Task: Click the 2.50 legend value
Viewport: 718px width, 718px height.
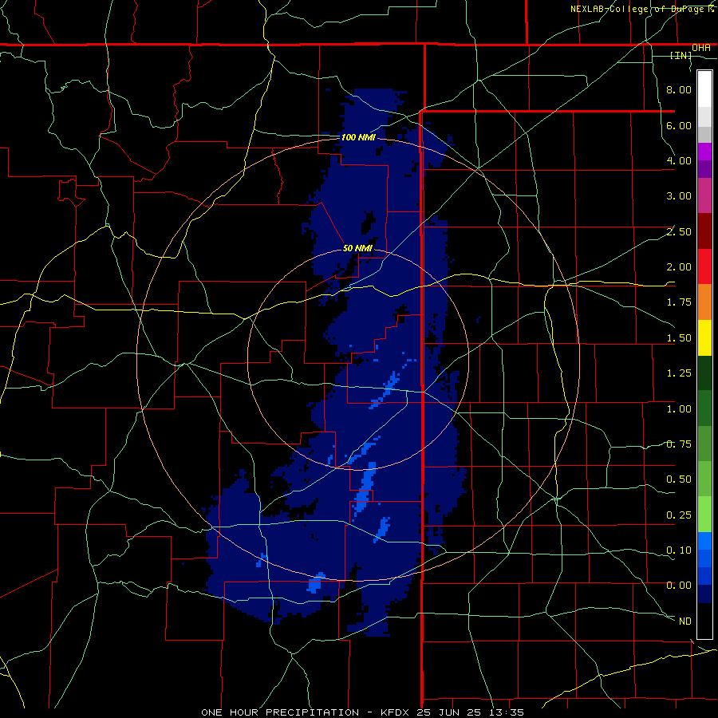Action: coord(679,231)
